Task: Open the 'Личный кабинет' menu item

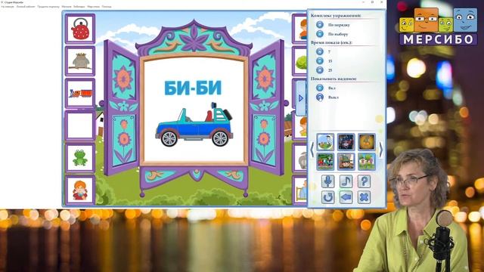Action: (x=26, y=7)
